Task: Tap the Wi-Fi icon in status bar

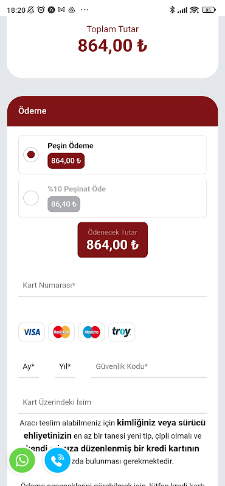Action: pyautogui.click(x=194, y=10)
